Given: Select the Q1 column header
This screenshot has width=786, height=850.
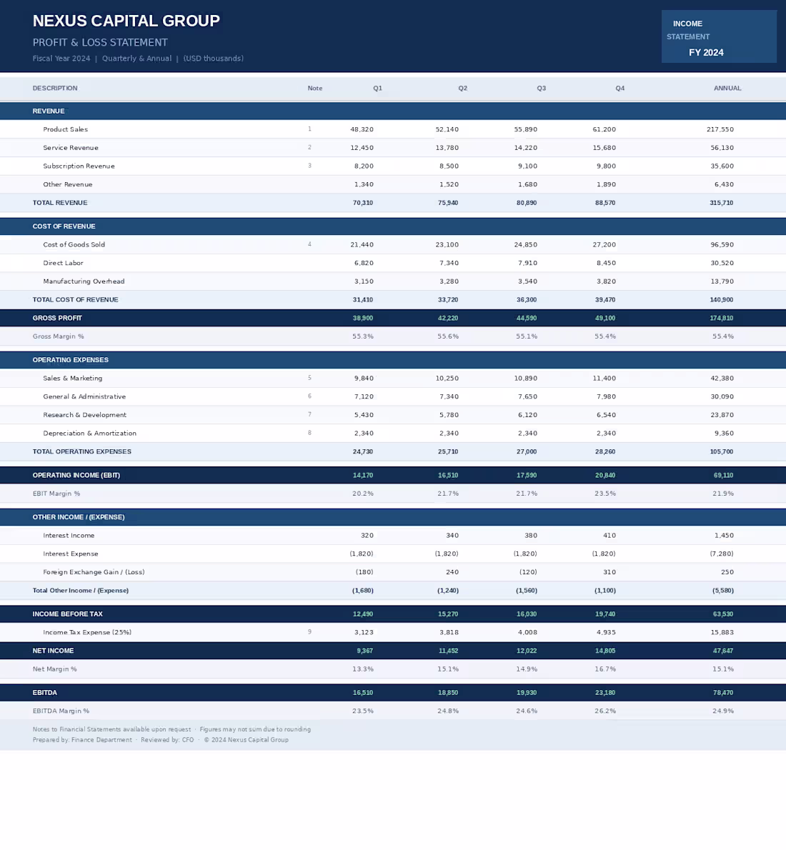Looking at the screenshot, I should (377, 88).
